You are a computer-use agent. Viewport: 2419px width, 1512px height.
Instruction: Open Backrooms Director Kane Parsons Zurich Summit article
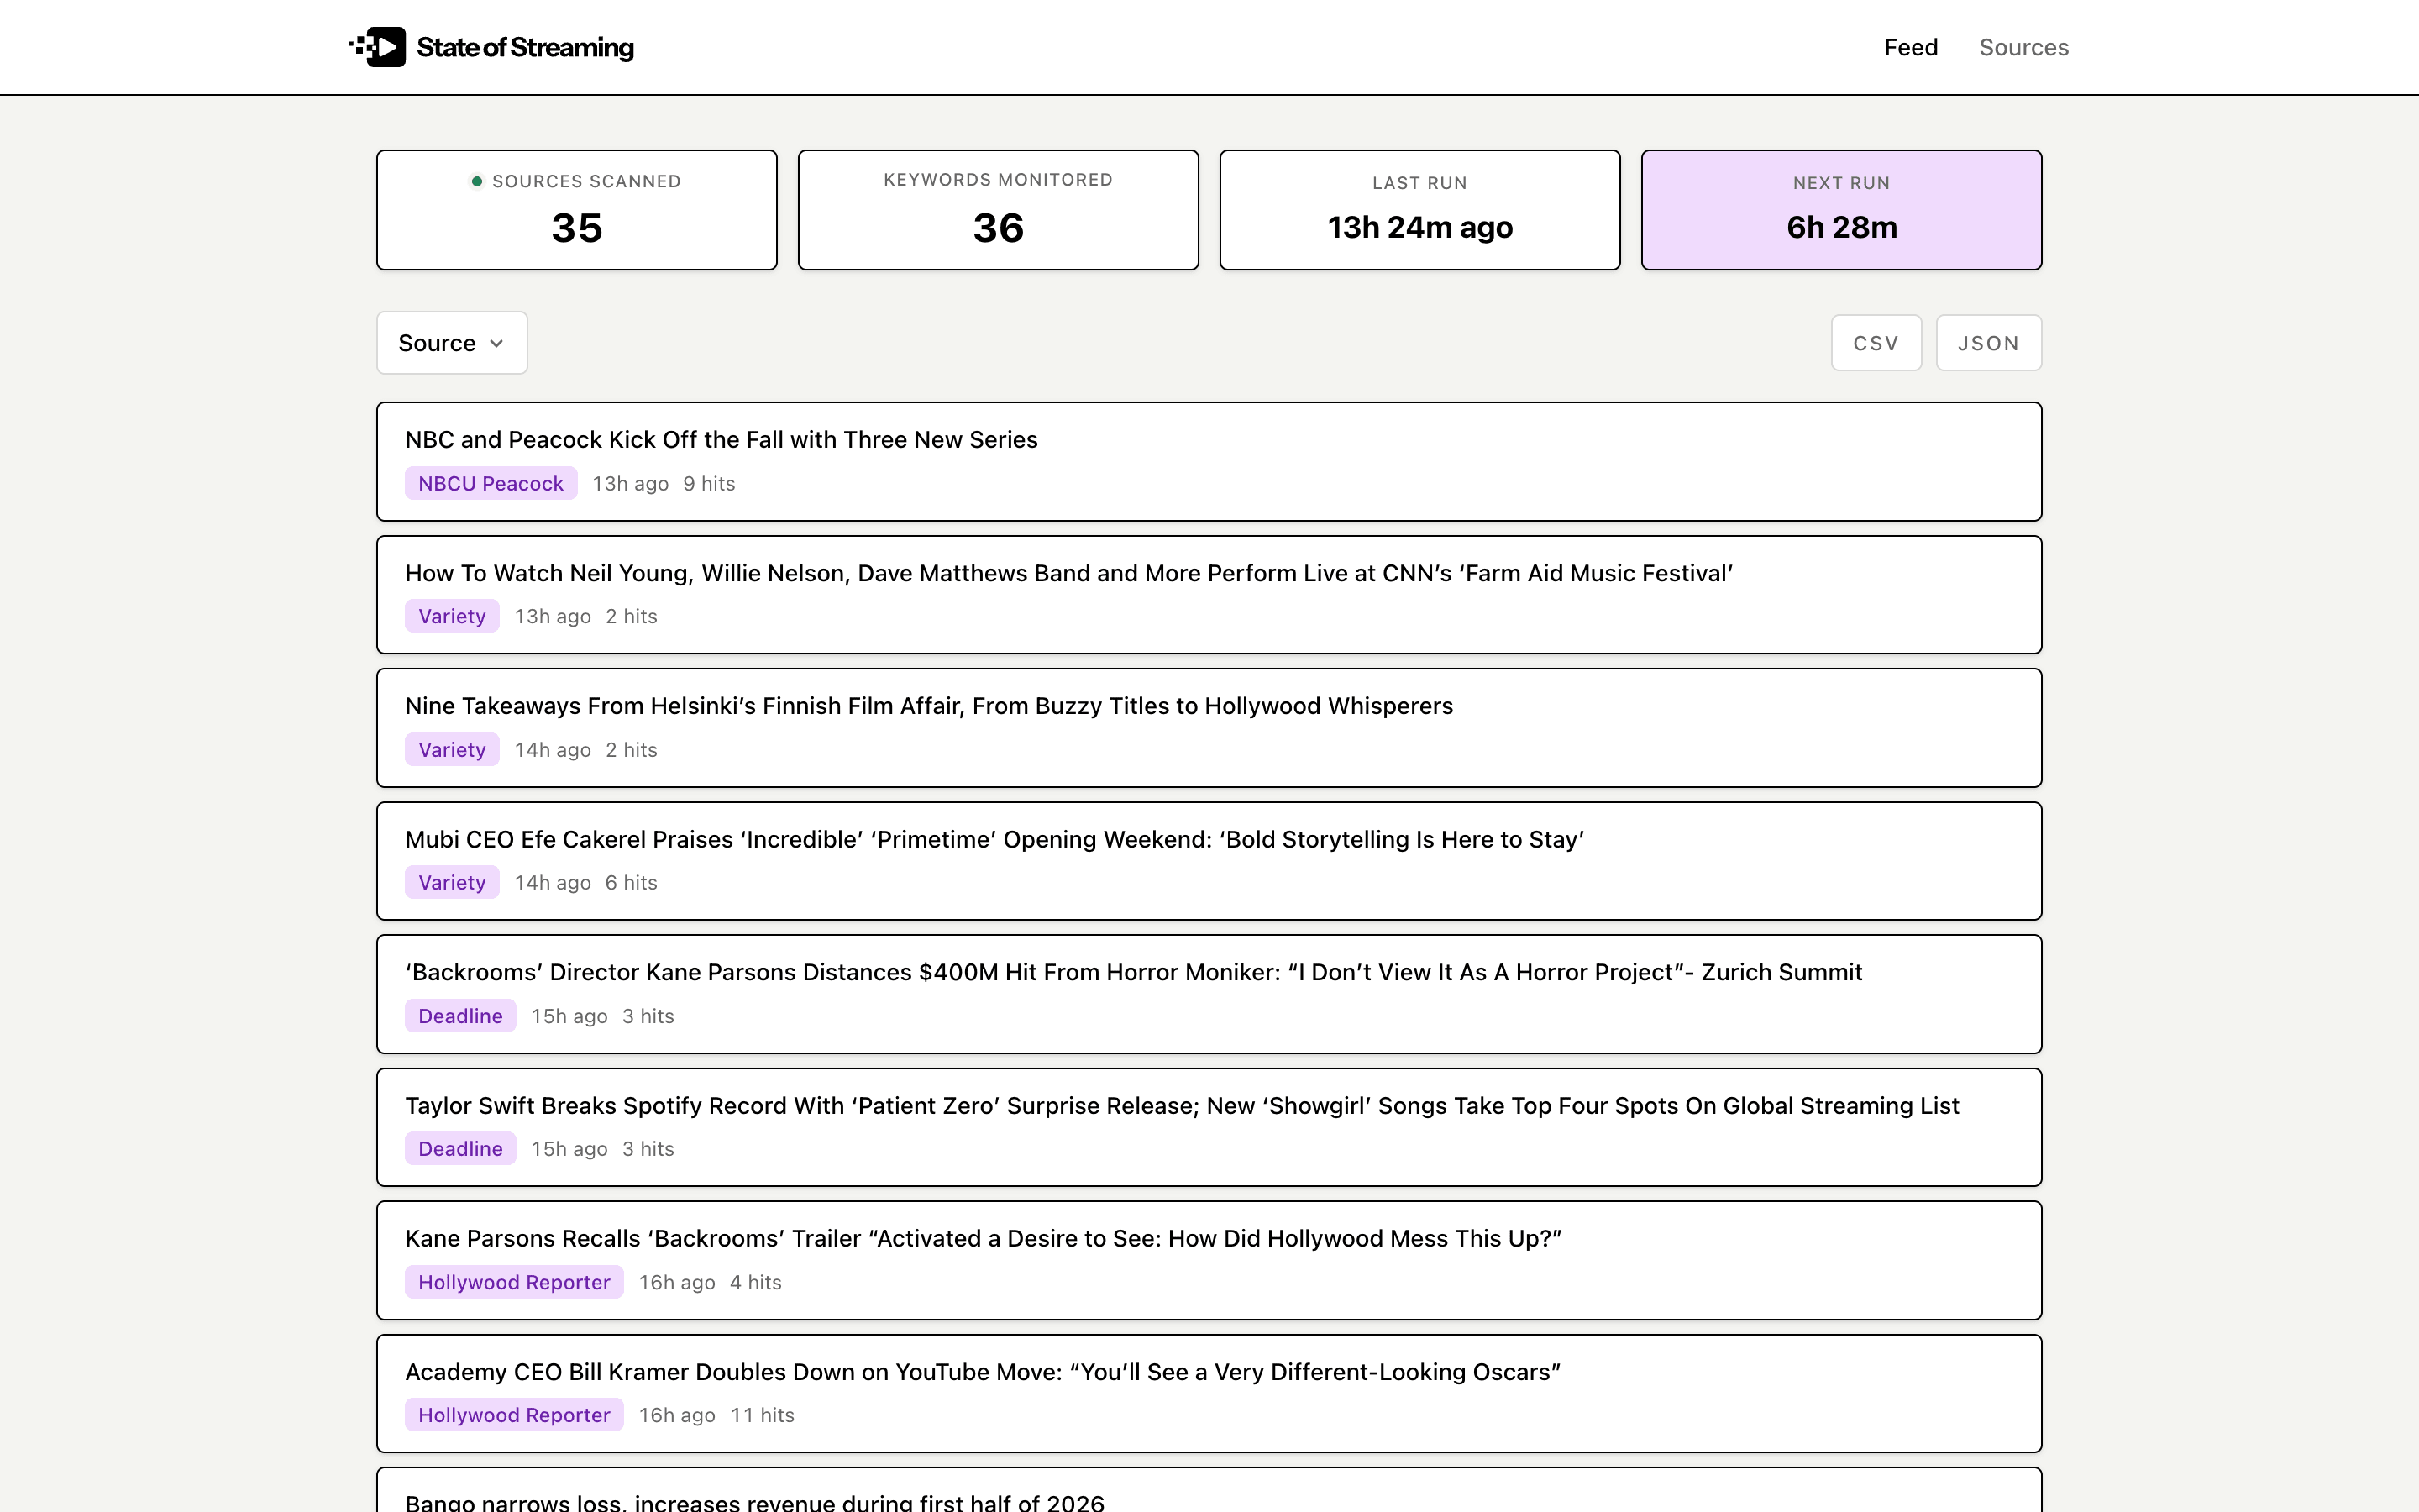(1134, 972)
